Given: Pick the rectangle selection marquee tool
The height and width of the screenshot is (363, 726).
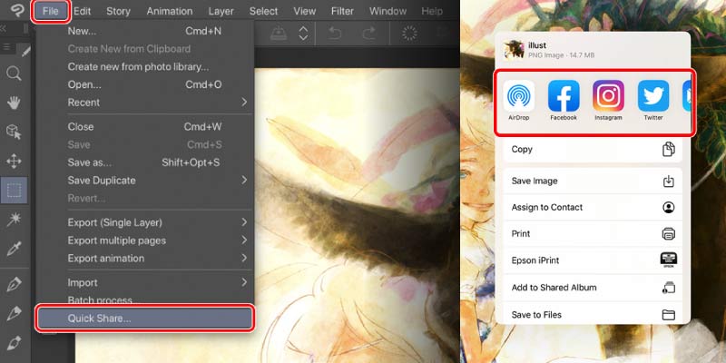Looking at the screenshot, I should point(14,191).
